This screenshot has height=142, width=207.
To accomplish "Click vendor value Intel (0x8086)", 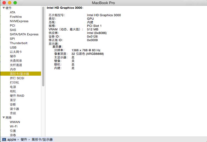I will pos(97,33).
